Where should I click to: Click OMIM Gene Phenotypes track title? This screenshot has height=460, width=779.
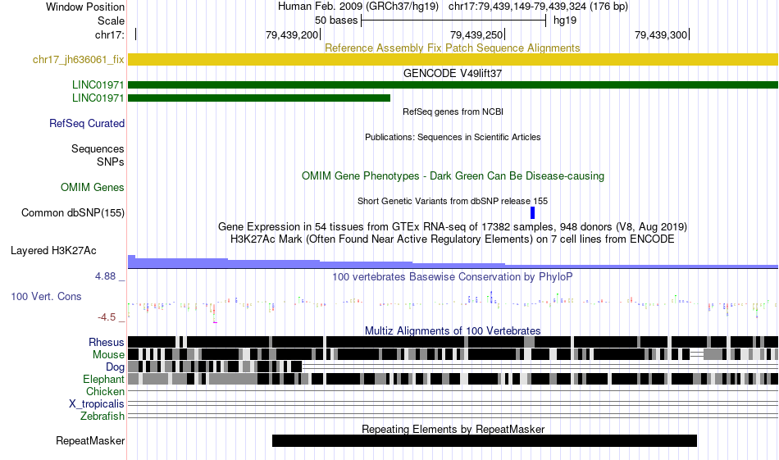[x=453, y=175]
